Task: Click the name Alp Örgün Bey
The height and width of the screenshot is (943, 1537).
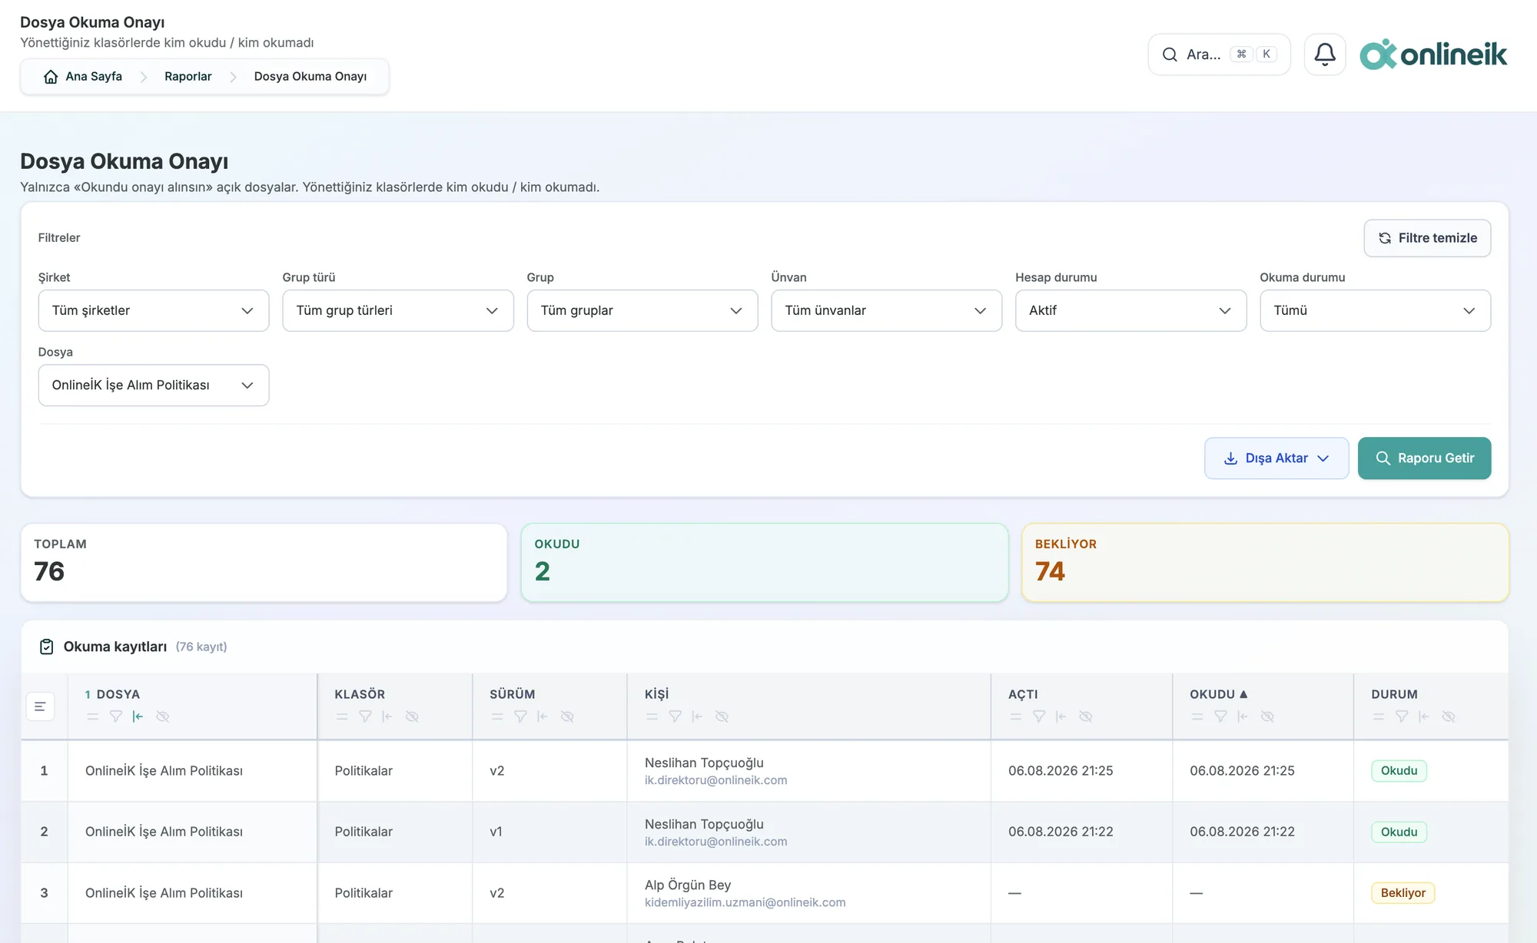Action: [x=688, y=885]
